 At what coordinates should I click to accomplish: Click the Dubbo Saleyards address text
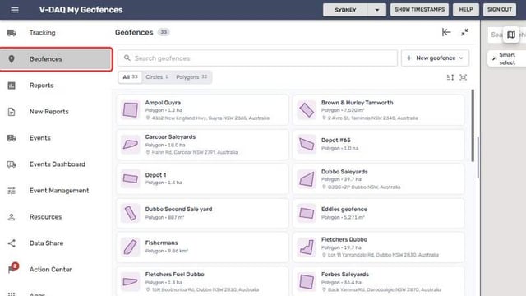click(x=364, y=187)
